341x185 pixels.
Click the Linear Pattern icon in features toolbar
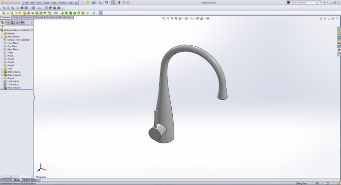[56, 13]
